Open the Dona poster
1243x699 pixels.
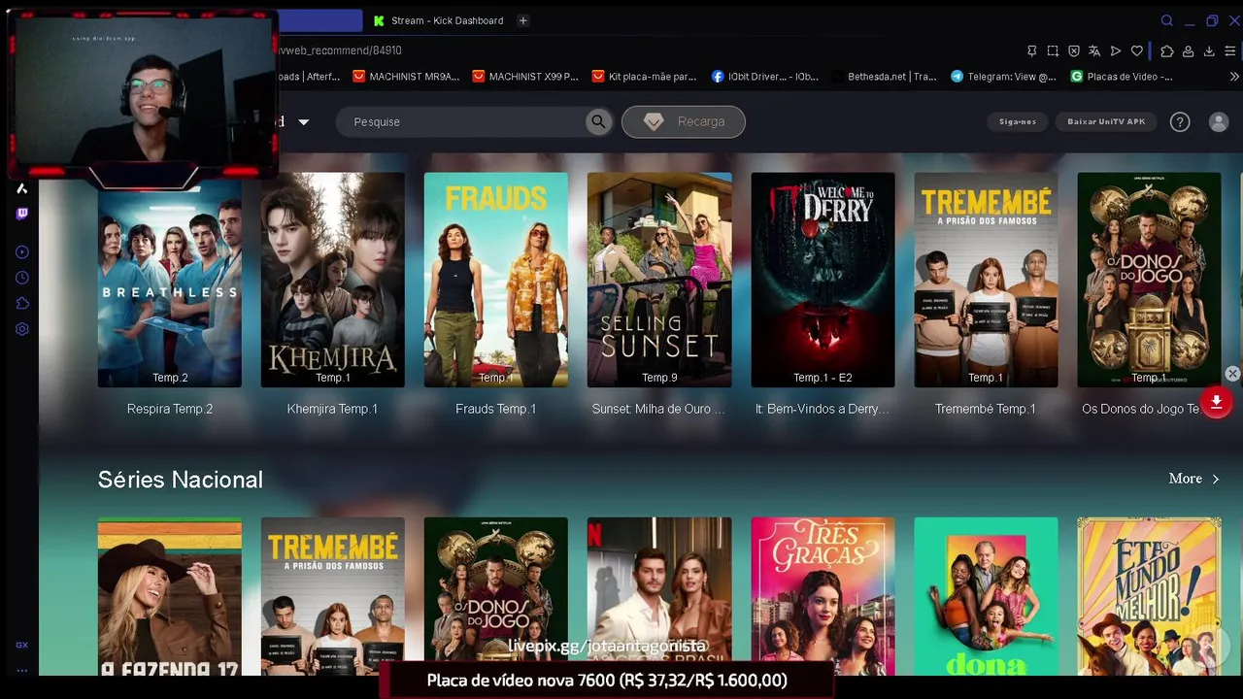pyautogui.click(x=986, y=596)
